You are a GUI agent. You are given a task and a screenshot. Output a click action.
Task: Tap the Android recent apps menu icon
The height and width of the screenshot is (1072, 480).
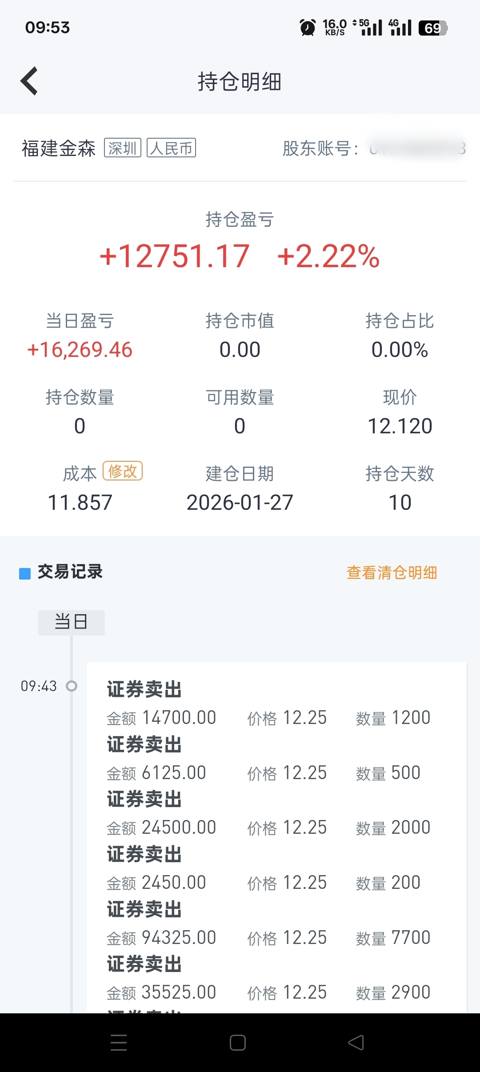pyautogui.click(x=119, y=1043)
